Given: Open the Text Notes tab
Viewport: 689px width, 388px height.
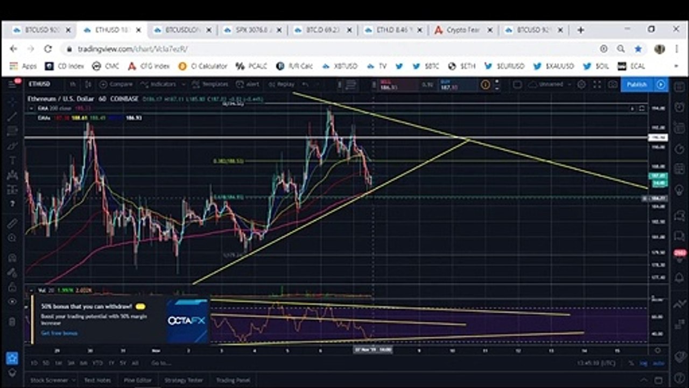Looking at the screenshot, I should click(97, 380).
